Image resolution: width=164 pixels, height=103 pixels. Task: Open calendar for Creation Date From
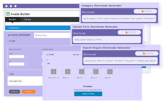tap(26, 57)
